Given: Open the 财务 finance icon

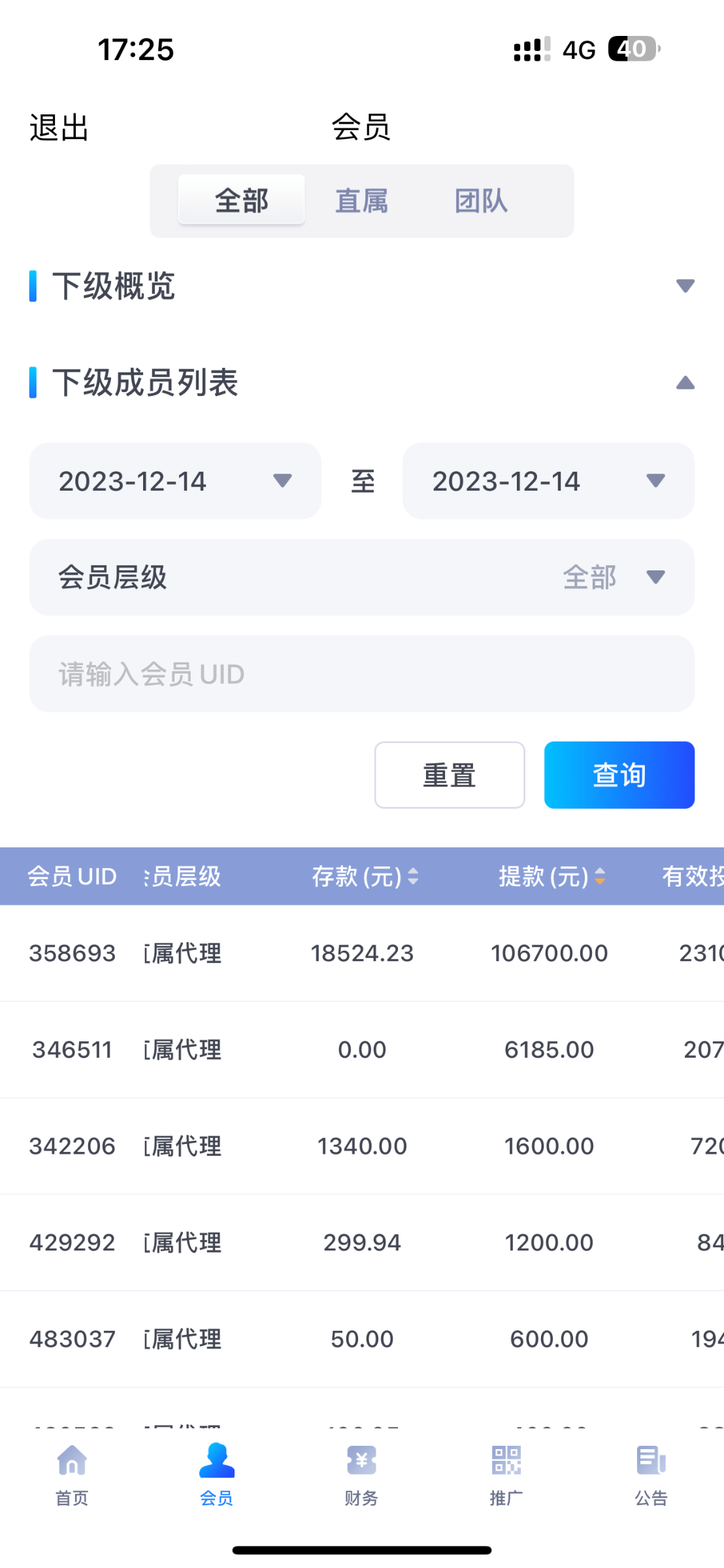Looking at the screenshot, I should 361,1461.
